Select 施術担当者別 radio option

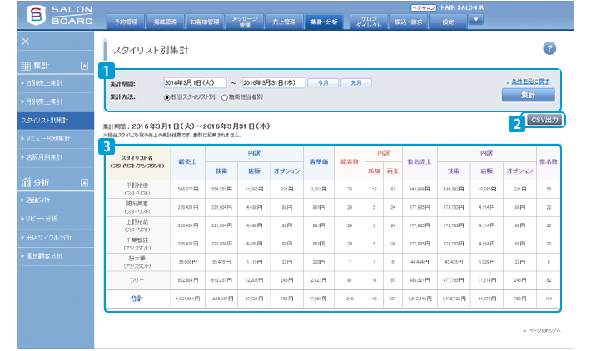(x=224, y=97)
